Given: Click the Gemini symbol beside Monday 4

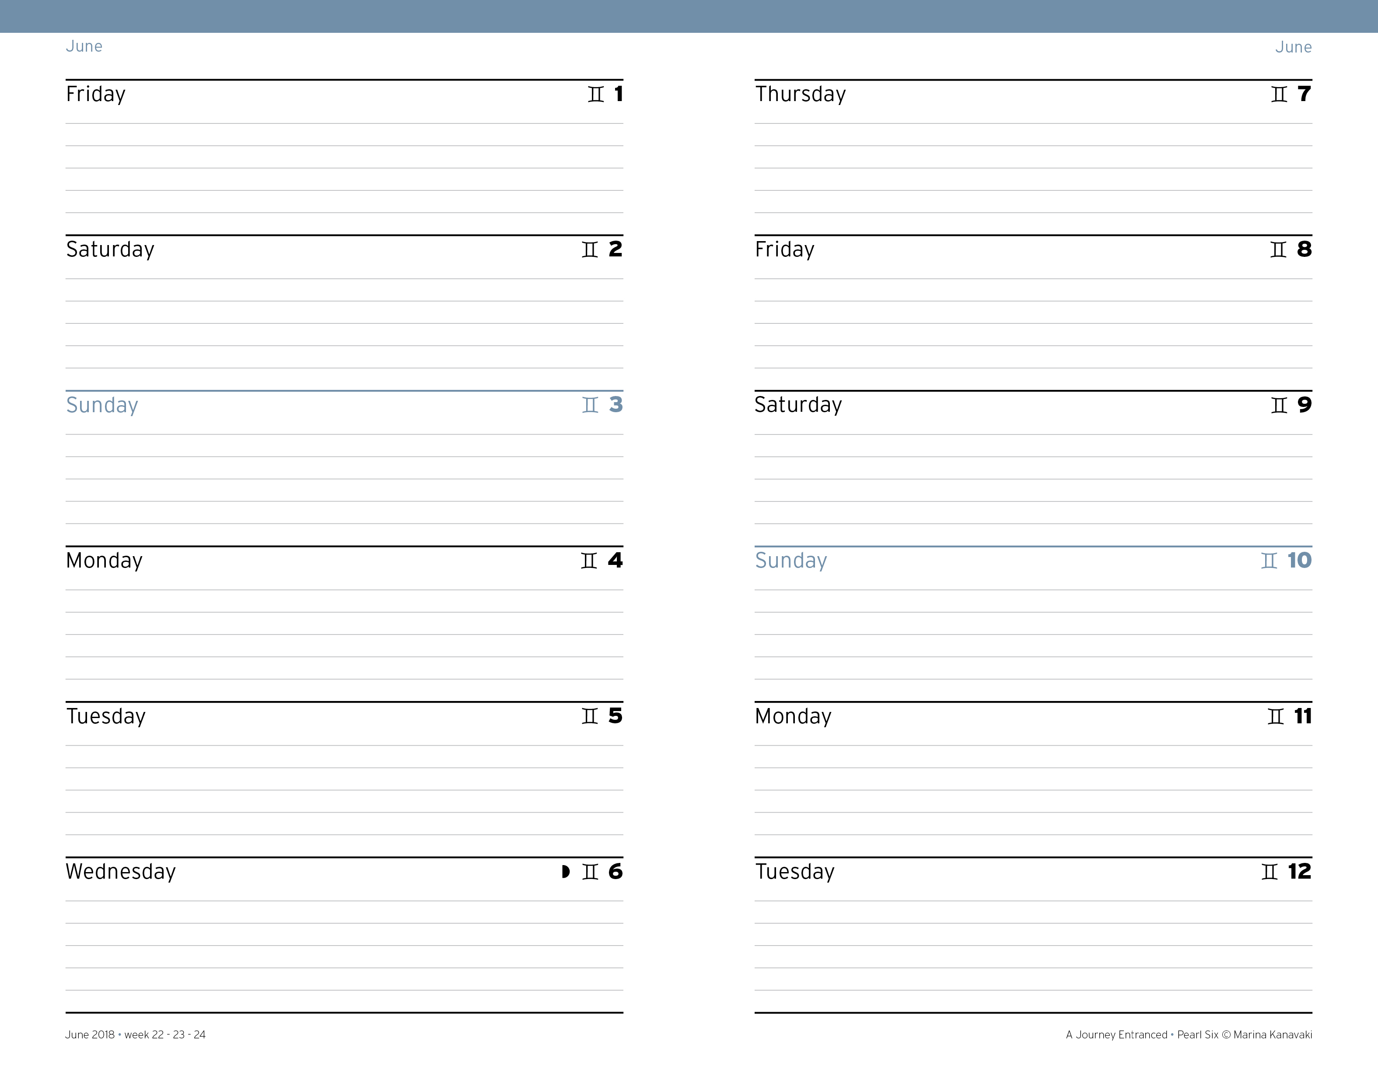Looking at the screenshot, I should coord(589,561).
